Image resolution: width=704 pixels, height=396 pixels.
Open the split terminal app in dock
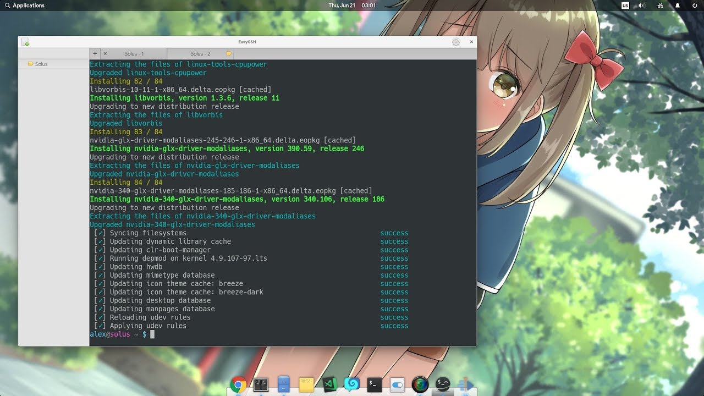click(x=261, y=384)
